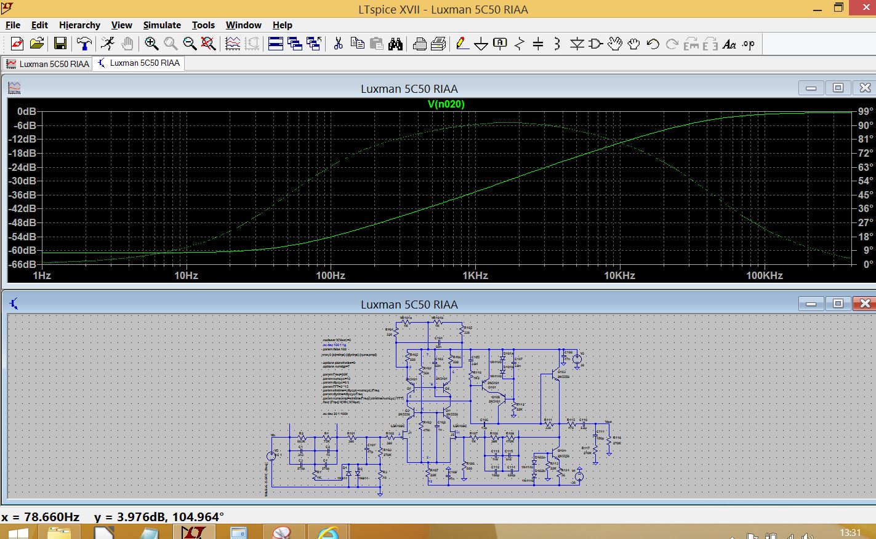This screenshot has height=539, width=876.
Task: Open the View menu
Action: pos(121,25)
